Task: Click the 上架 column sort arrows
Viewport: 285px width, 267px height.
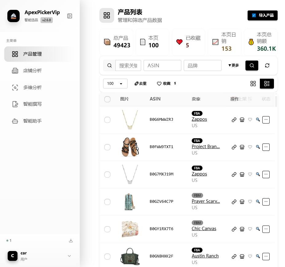Action: [x=250, y=99]
